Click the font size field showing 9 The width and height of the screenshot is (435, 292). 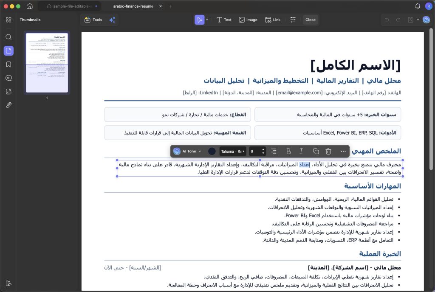(x=255, y=151)
